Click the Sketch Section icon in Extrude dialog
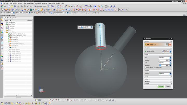Viewport: 187px width, 105px height. [x=167, y=44]
